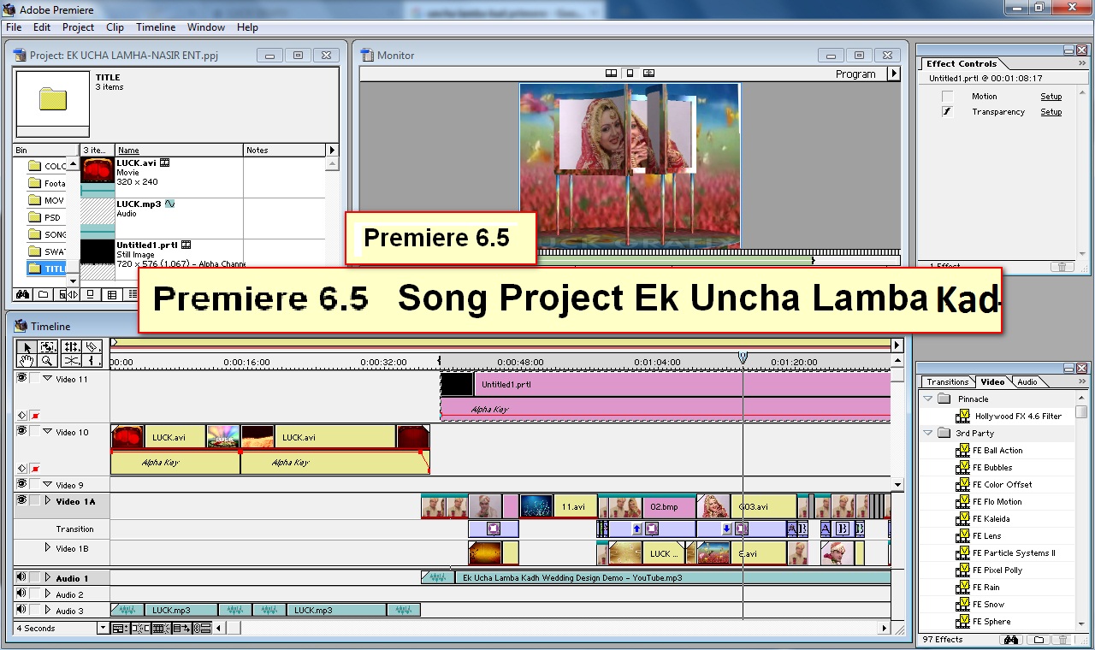
Task: Expand the Audio 3 track
Action: (x=48, y=611)
